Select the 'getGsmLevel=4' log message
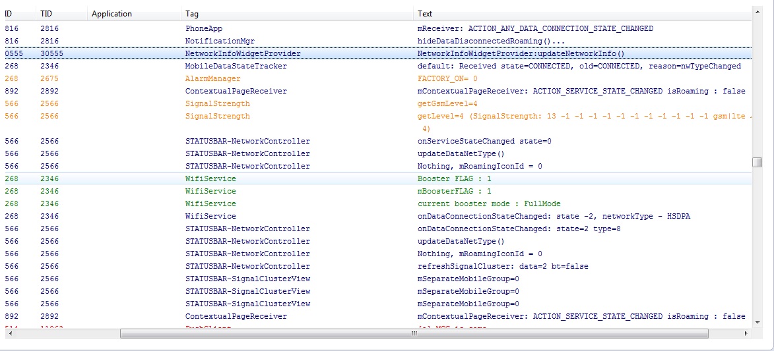 click(x=447, y=103)
